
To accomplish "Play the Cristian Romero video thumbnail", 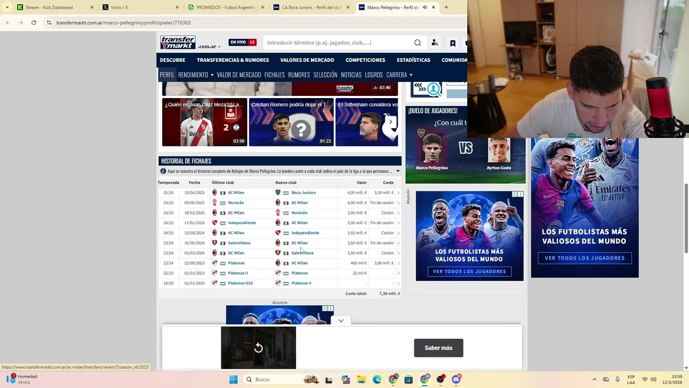I will coord(291,122).
